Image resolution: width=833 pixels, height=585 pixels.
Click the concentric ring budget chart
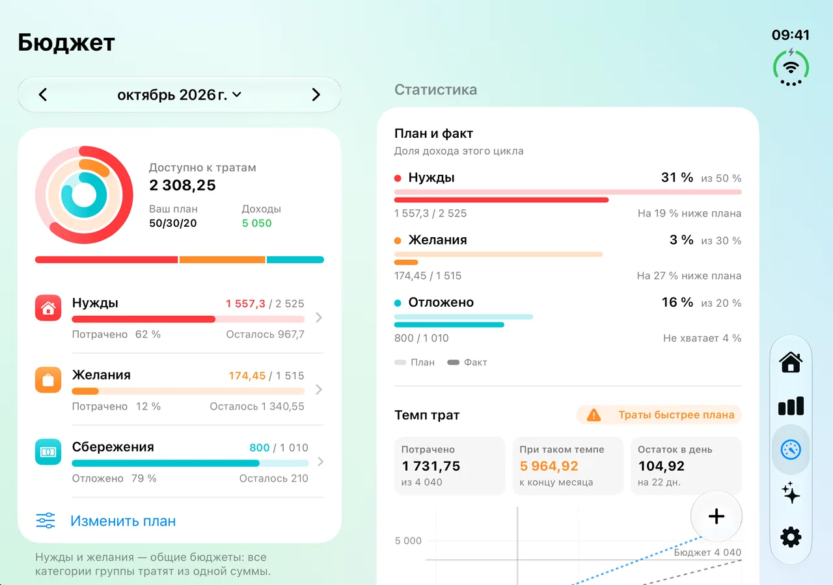pyautogui.click(x=84, y=195)
